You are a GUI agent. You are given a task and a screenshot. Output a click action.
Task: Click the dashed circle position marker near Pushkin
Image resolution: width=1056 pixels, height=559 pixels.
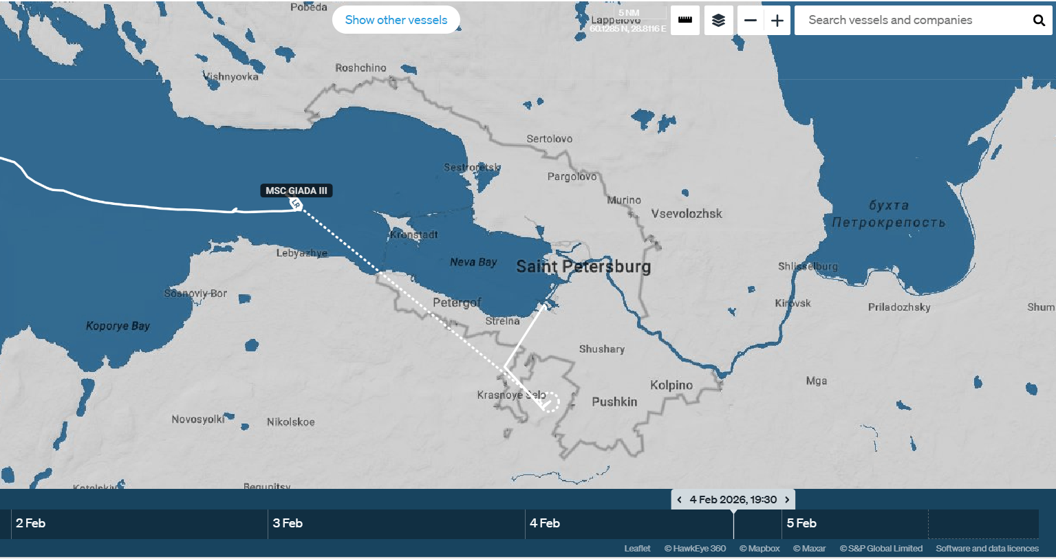tap(550, 402)
